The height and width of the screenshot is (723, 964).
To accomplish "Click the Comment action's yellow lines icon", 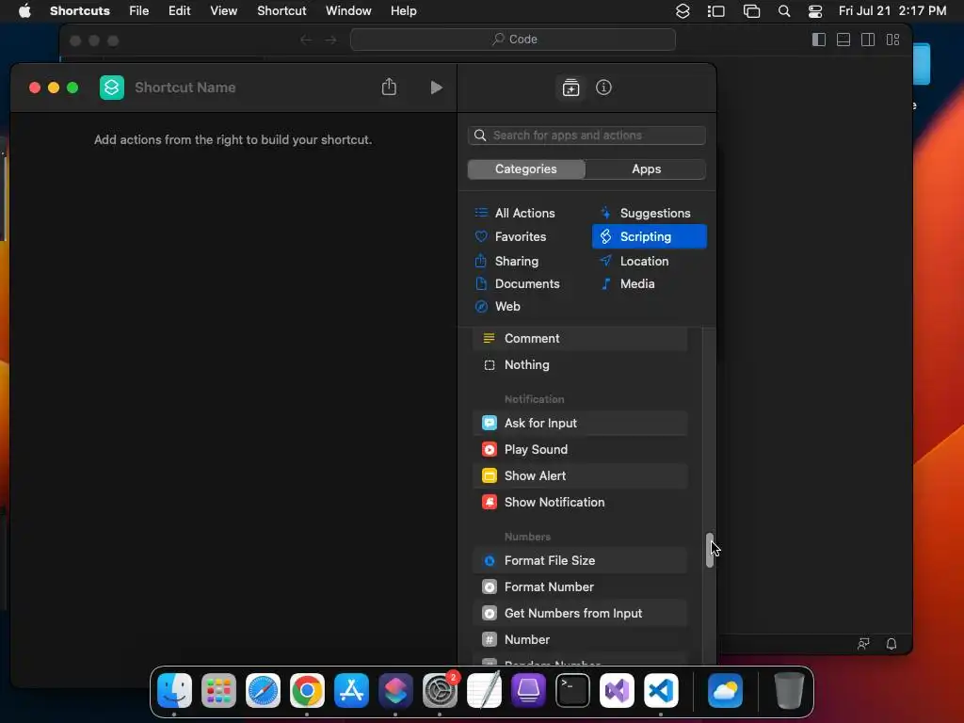I will click(490, 339).
